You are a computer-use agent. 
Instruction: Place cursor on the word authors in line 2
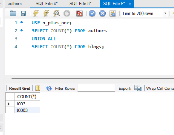[97, 31]
